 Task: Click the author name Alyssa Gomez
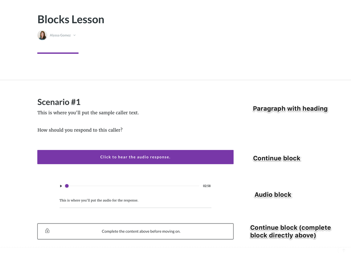60,35
